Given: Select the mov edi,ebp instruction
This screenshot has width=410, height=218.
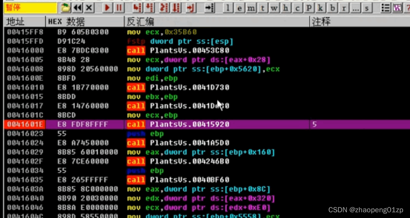Looking at the screenshot, I should [152, 78].
